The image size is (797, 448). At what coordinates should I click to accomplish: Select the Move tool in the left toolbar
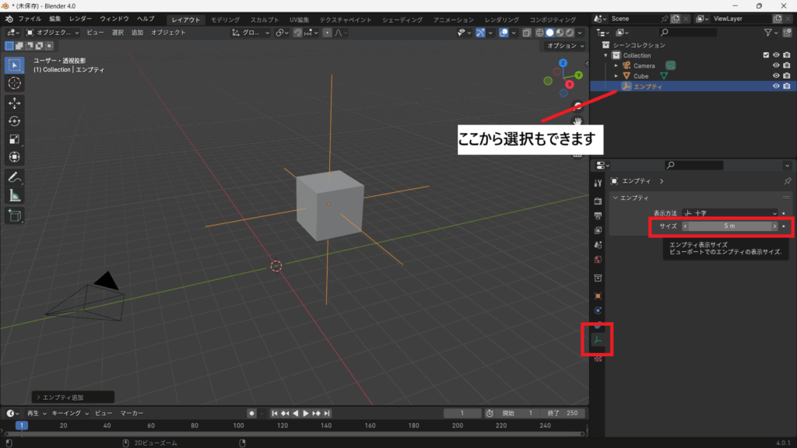[x=14, y=103]
